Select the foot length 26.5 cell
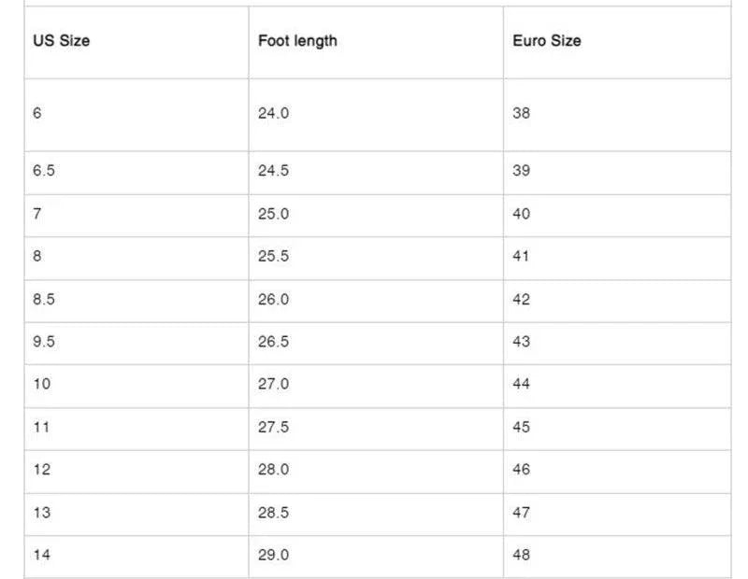The image size is (748, 579). pyautogui.click(x=274, y=342)
